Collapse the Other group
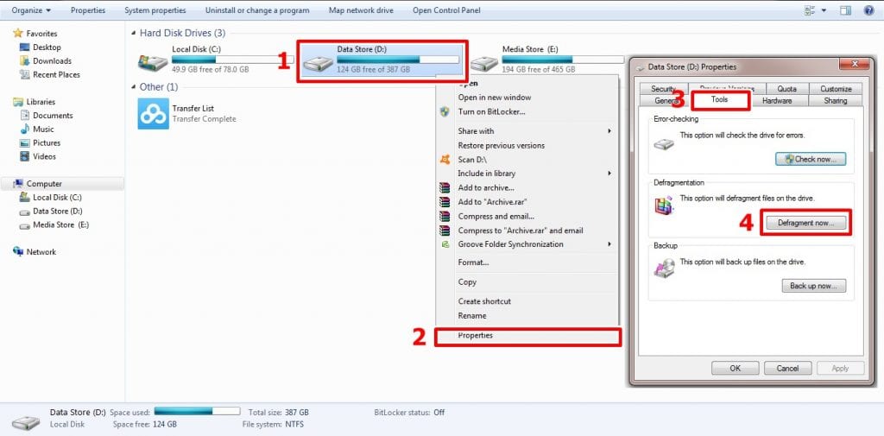The image size is (884, 436). tap(134, 87)
